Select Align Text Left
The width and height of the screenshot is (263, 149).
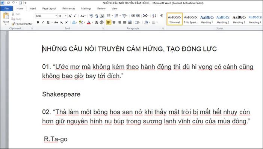coord(109,22)
